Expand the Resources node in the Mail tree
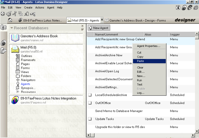The width and height of the screenshot is (199, 138). (18, 92)
